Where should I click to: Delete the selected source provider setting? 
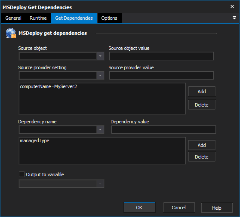(202, 105)
